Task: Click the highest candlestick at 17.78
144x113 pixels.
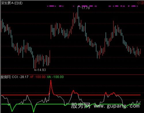Action: point(78,12)
